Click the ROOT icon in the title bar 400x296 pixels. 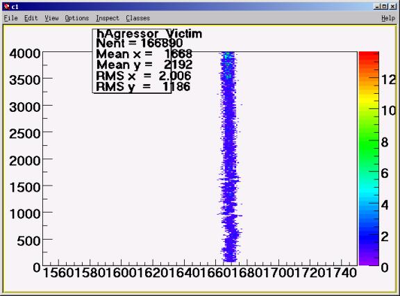pos(7,7)
